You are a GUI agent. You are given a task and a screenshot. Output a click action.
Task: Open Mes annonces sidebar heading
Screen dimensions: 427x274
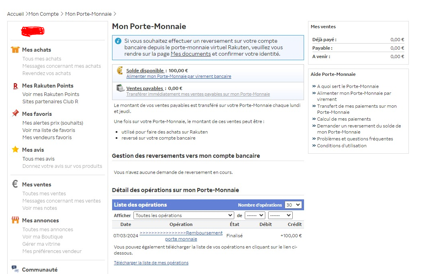click(x=40, y=220)
